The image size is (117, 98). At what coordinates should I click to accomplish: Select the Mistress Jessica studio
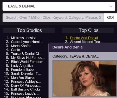pos(24,38)
